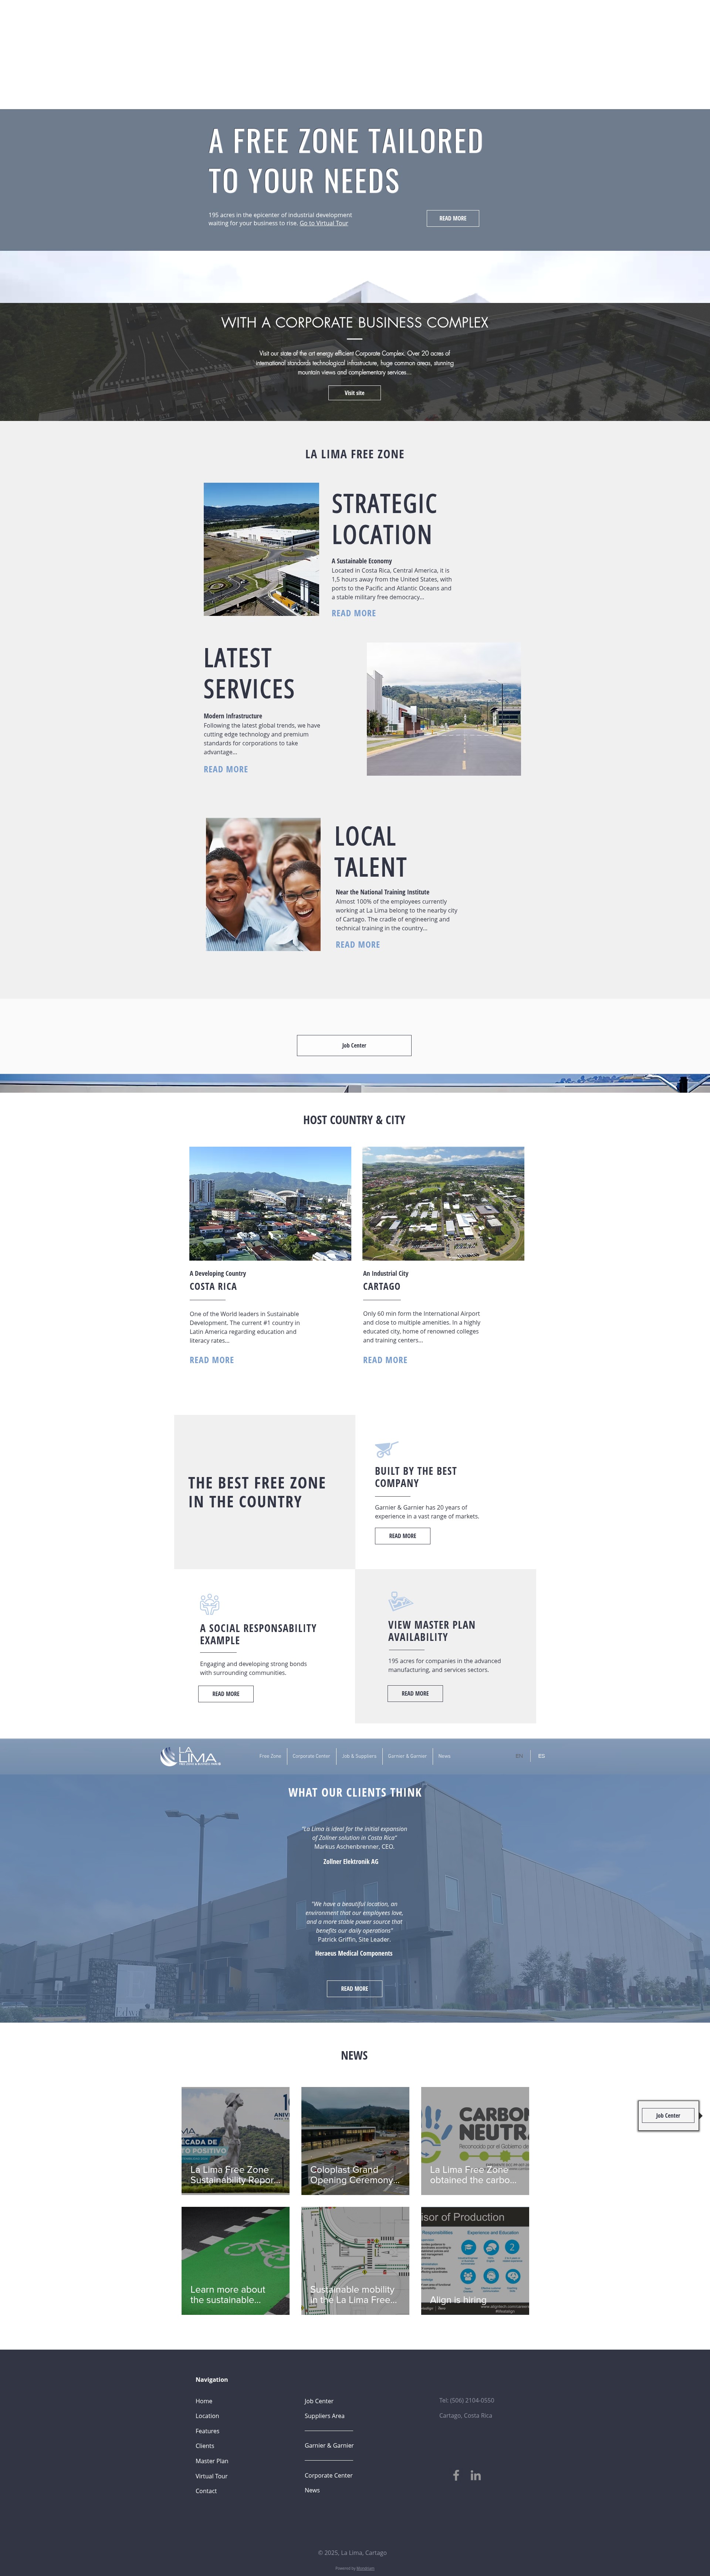Open the Free Zone menu item
The width and height of the screenshot is (710, 2576).
click(270, 1756)
